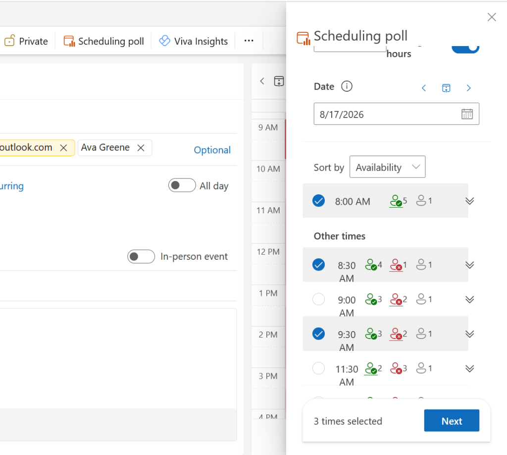The image size is (507, 455).
Task: Click the Date info icon
Action: [347, 87]
